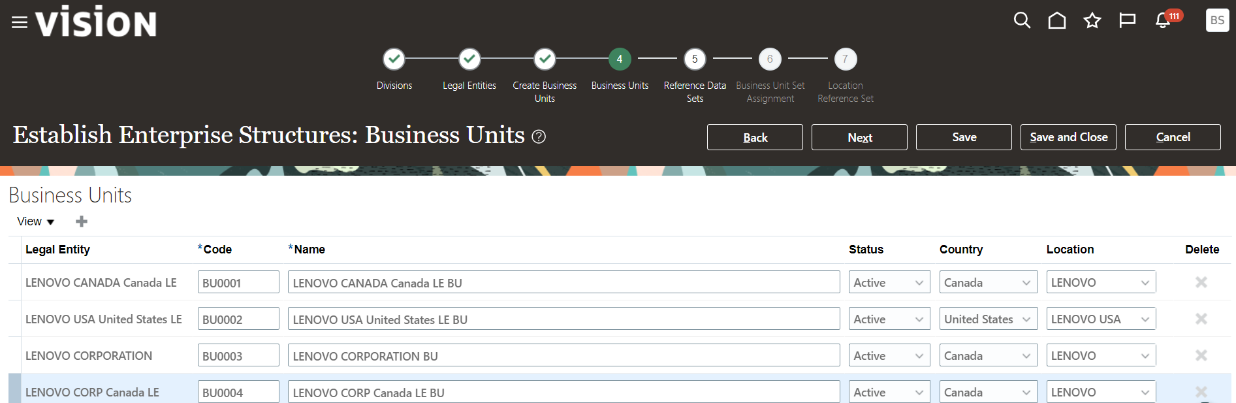This screenshot has height=403, width=1236.
Task: Select step 7 Location Reference Set
Action: tap(845, 59)
